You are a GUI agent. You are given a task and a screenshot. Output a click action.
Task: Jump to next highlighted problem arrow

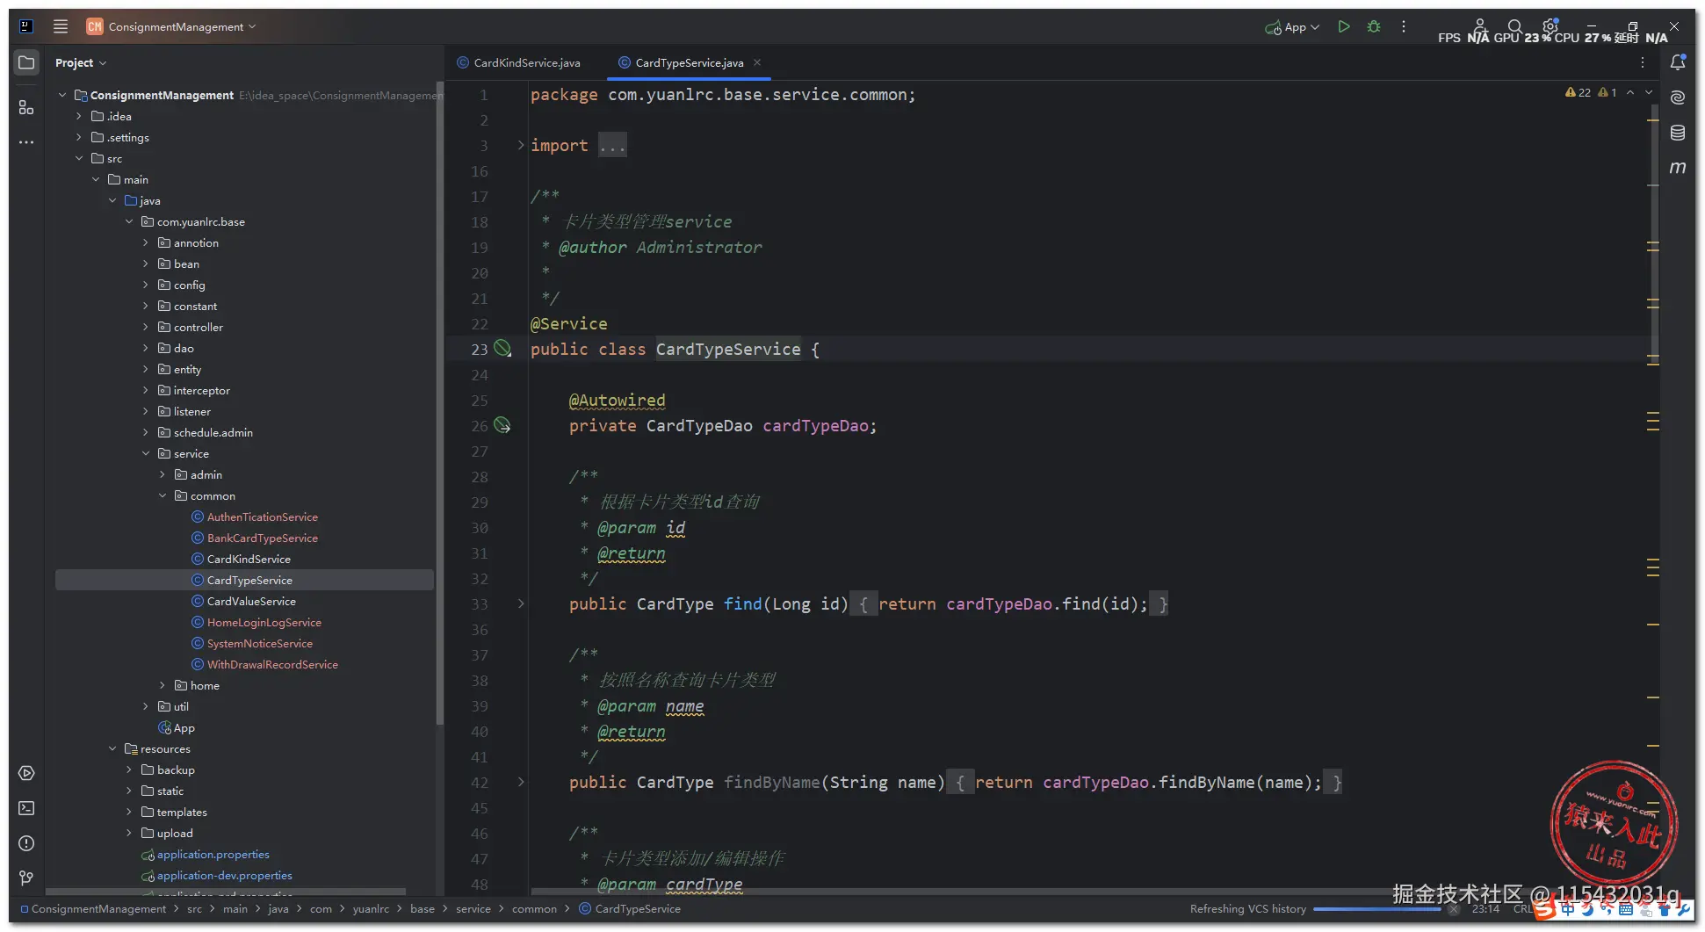pyautogui.click(x=1649, y=92)
